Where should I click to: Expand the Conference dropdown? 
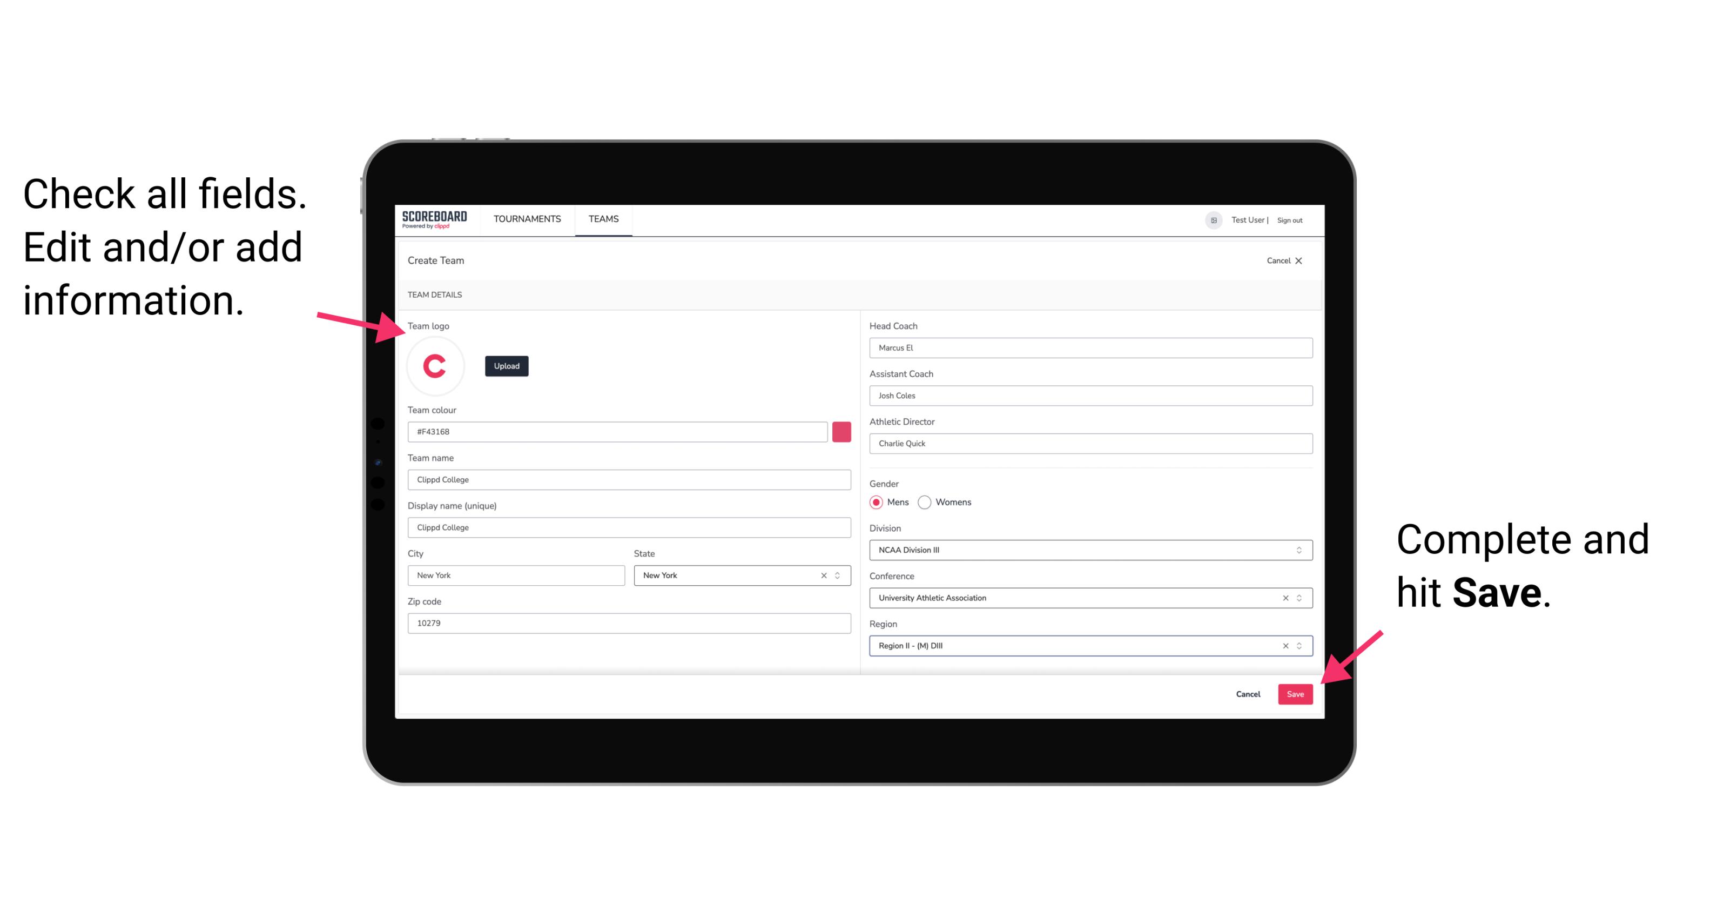point(1299,598)
